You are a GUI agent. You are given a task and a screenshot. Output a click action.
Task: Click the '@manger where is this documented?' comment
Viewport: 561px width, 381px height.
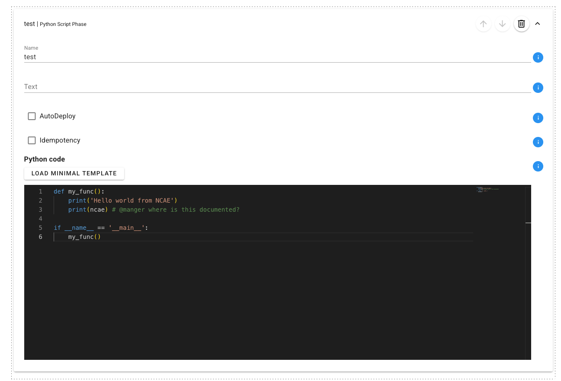(x=176, y=210)
